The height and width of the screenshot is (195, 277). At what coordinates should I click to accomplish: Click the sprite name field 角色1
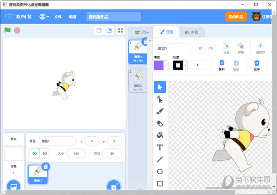pos(57,141)
